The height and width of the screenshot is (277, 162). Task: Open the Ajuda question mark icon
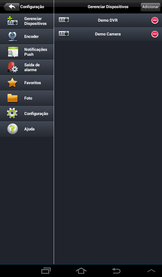(12, 129)
